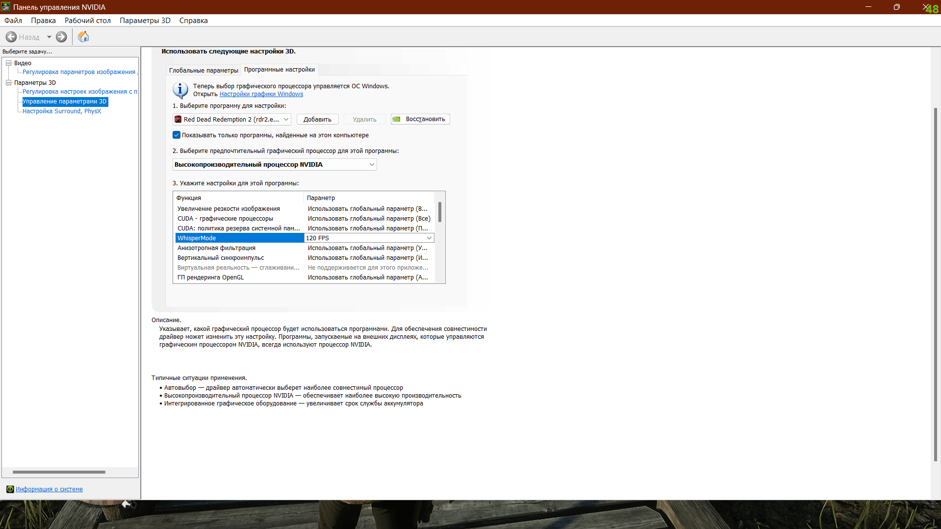
Task: Open the Home icon in toolbar
Action: (83, 37)
